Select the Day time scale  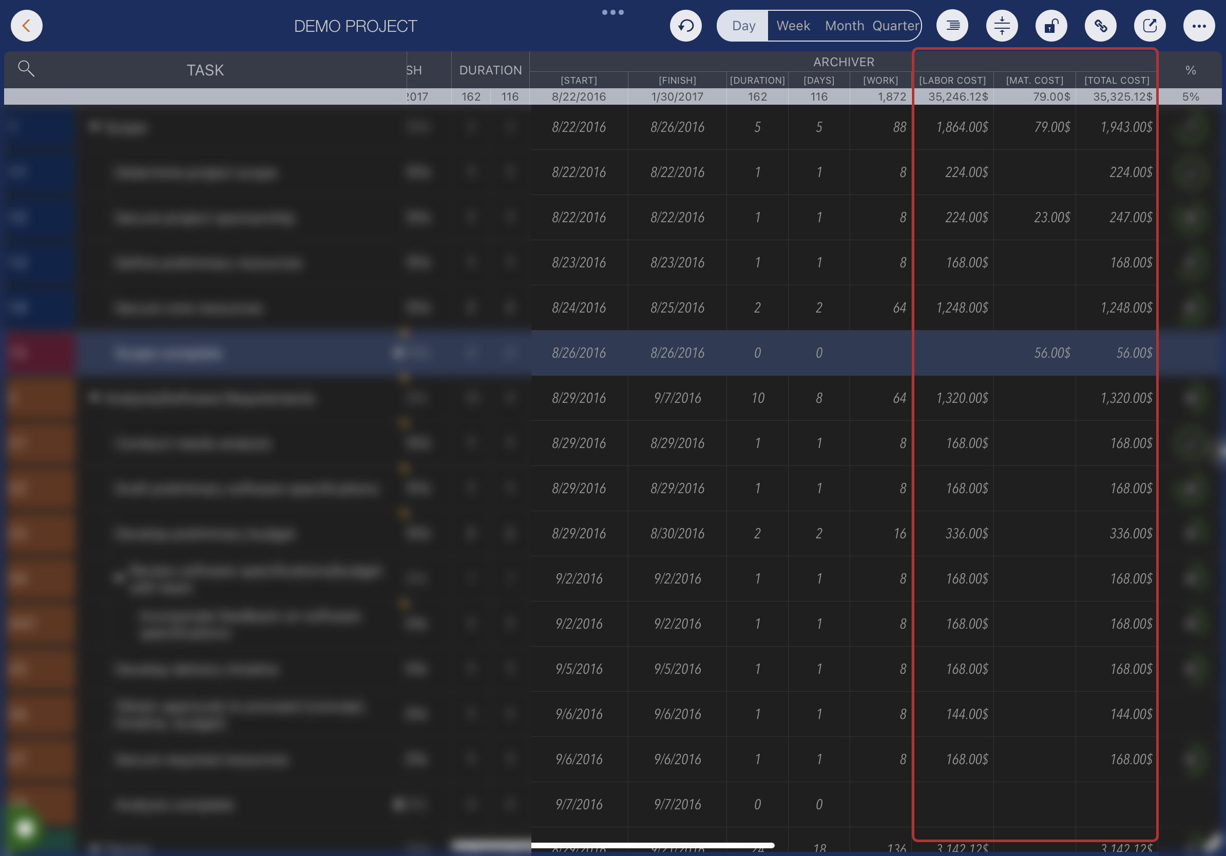coord(743,26)
